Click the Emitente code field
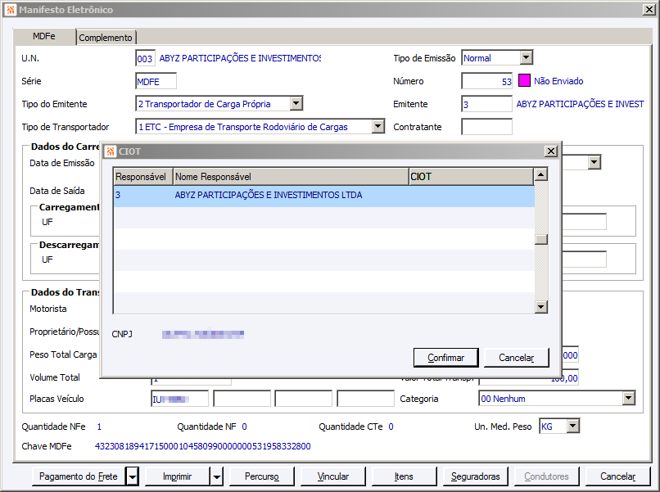Screen dimensions: 660x492 (486, 104)
